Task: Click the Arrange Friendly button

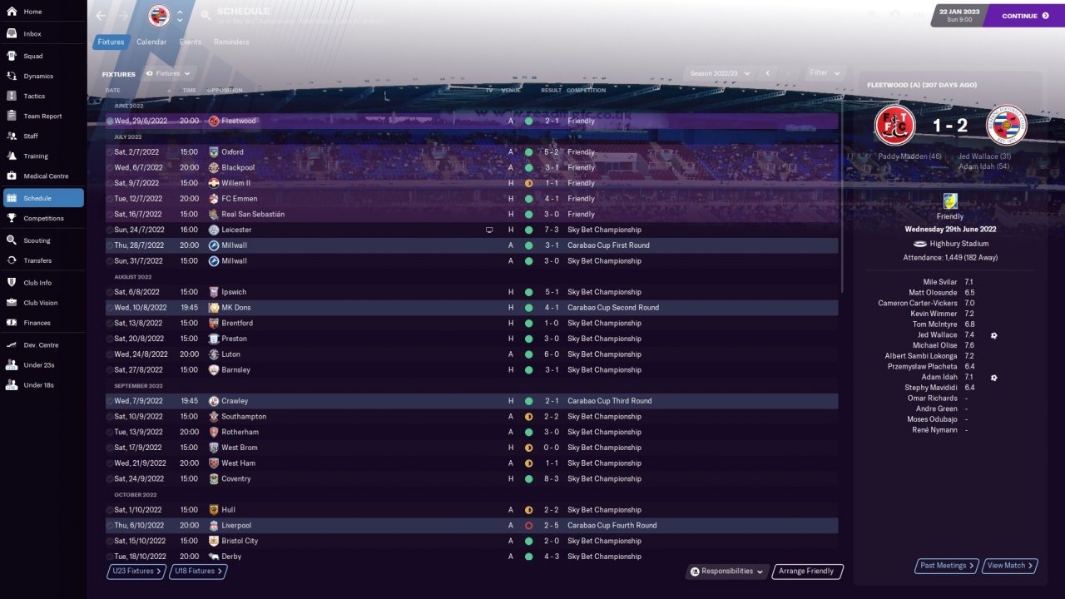Action: 807,572
